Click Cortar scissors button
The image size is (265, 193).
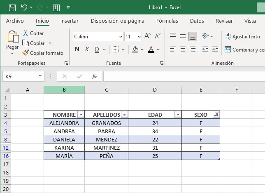pyautogui.click(x=33, y=33)
